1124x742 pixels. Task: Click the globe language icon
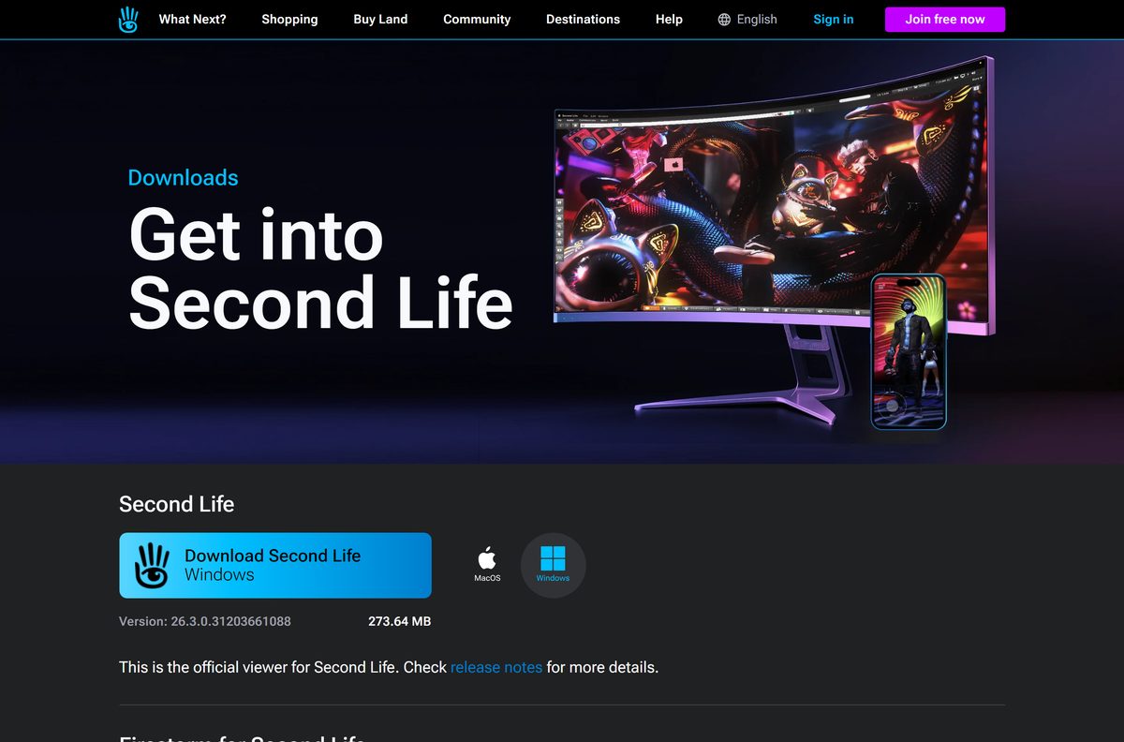[x=724, y=20]
